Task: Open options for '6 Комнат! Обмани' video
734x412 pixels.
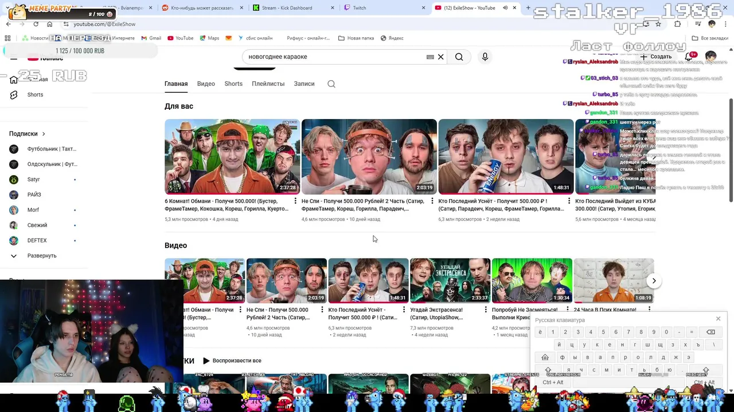Action: click(295, 201)
